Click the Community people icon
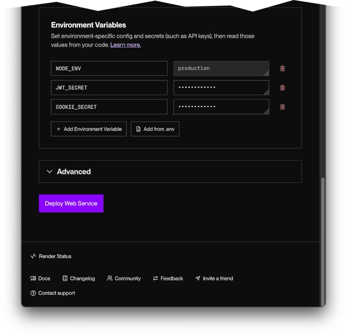This screenshot has width=347, height=335. 110,279
